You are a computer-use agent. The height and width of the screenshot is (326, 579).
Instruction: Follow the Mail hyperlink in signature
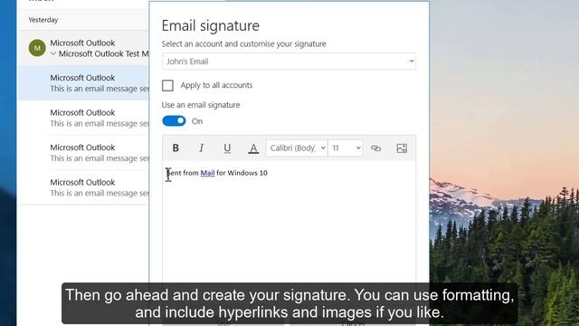click(207, 173)
